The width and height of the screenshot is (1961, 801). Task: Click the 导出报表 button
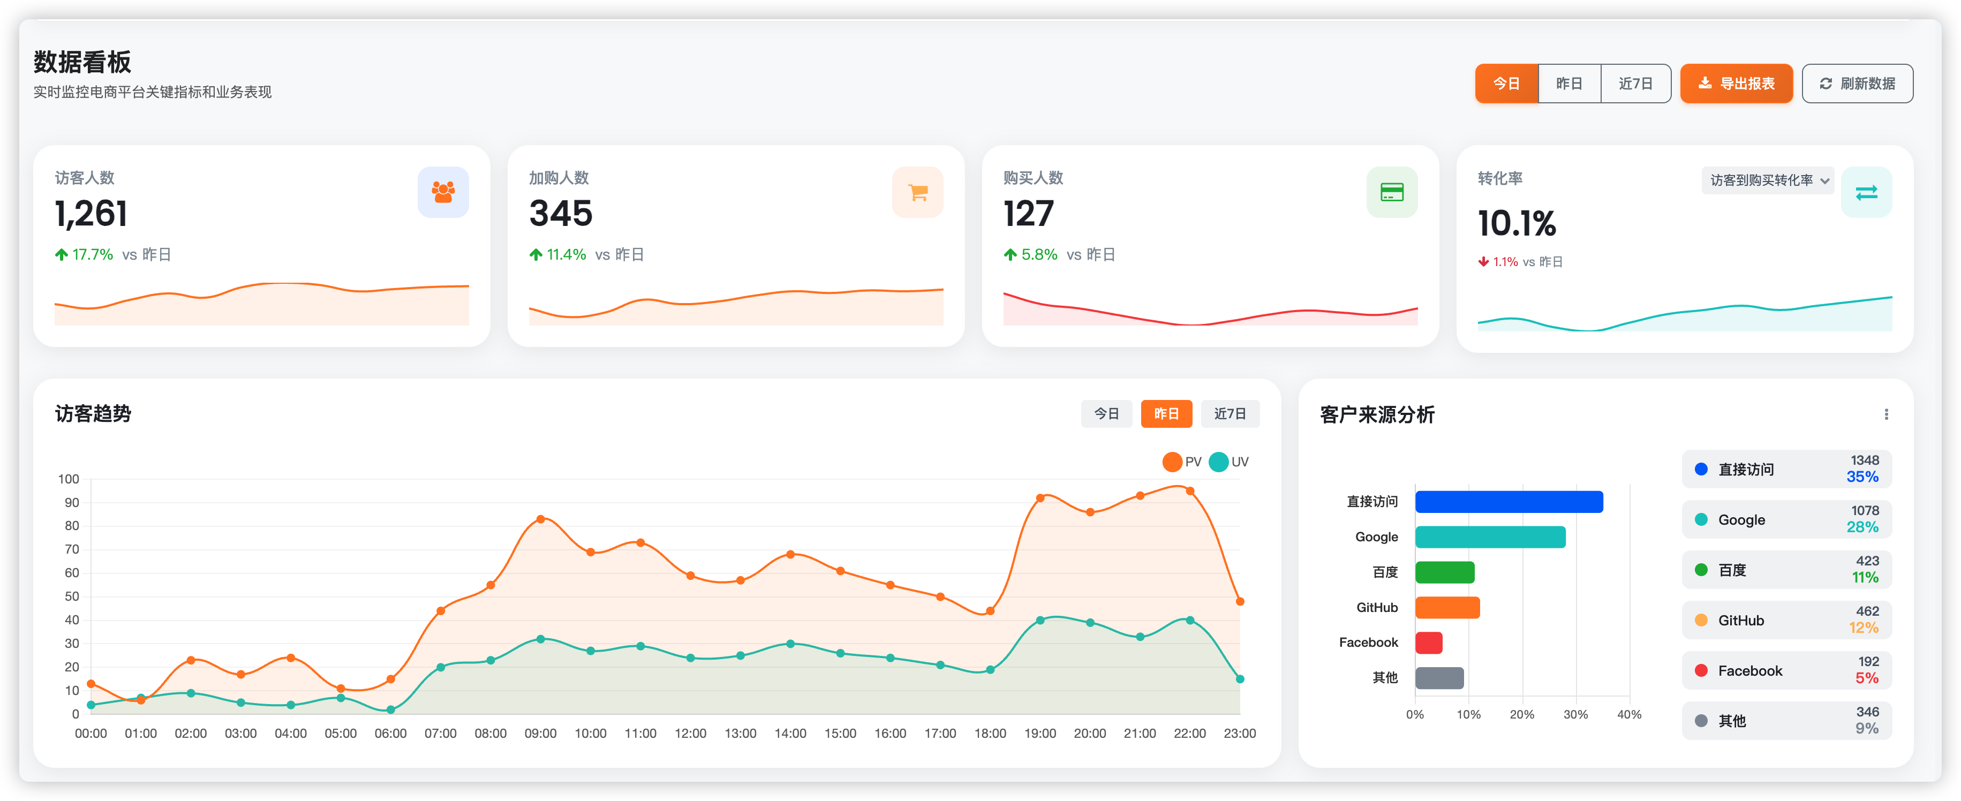point(1737,83)
